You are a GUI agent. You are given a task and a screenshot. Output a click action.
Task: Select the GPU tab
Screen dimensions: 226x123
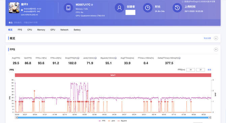(x=53, y=30)
